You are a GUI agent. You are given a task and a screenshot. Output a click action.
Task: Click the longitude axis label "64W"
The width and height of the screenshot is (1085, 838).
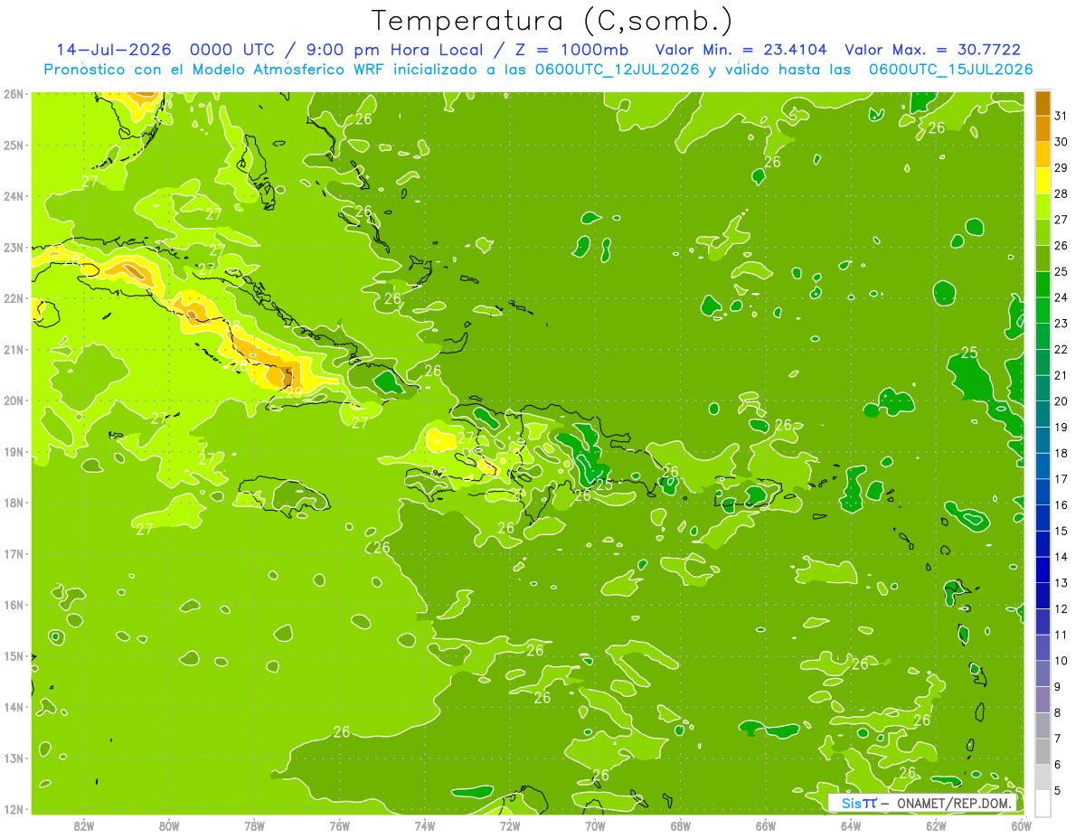point(851,825)
